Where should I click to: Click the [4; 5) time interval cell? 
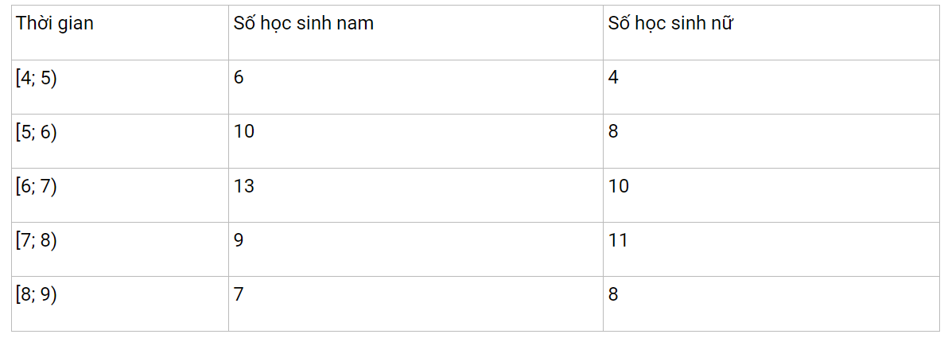37,78
